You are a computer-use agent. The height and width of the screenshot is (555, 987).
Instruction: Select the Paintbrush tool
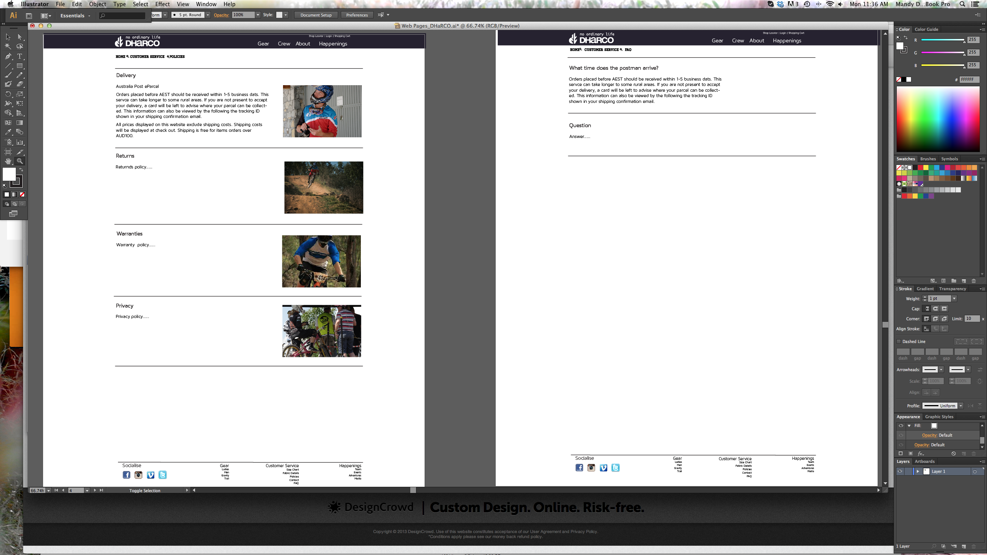8,75
